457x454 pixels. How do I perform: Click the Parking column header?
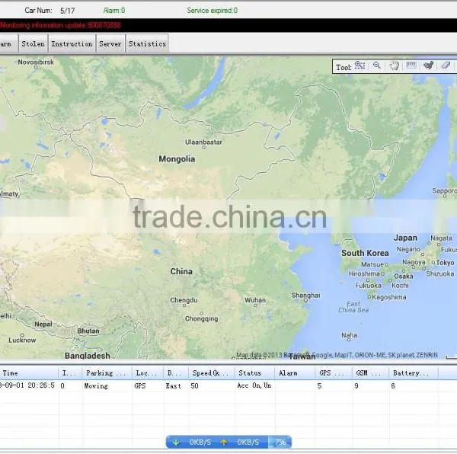coord(107,373)
